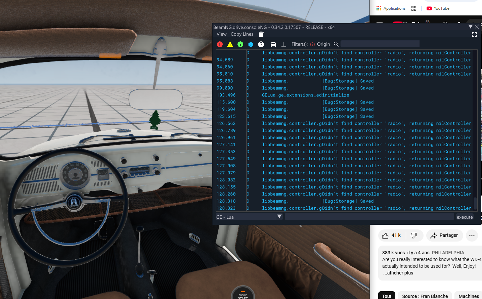This screenshot has width=482, height=299.
Task: Click the Origin filter label
Action: click(323, 44)
